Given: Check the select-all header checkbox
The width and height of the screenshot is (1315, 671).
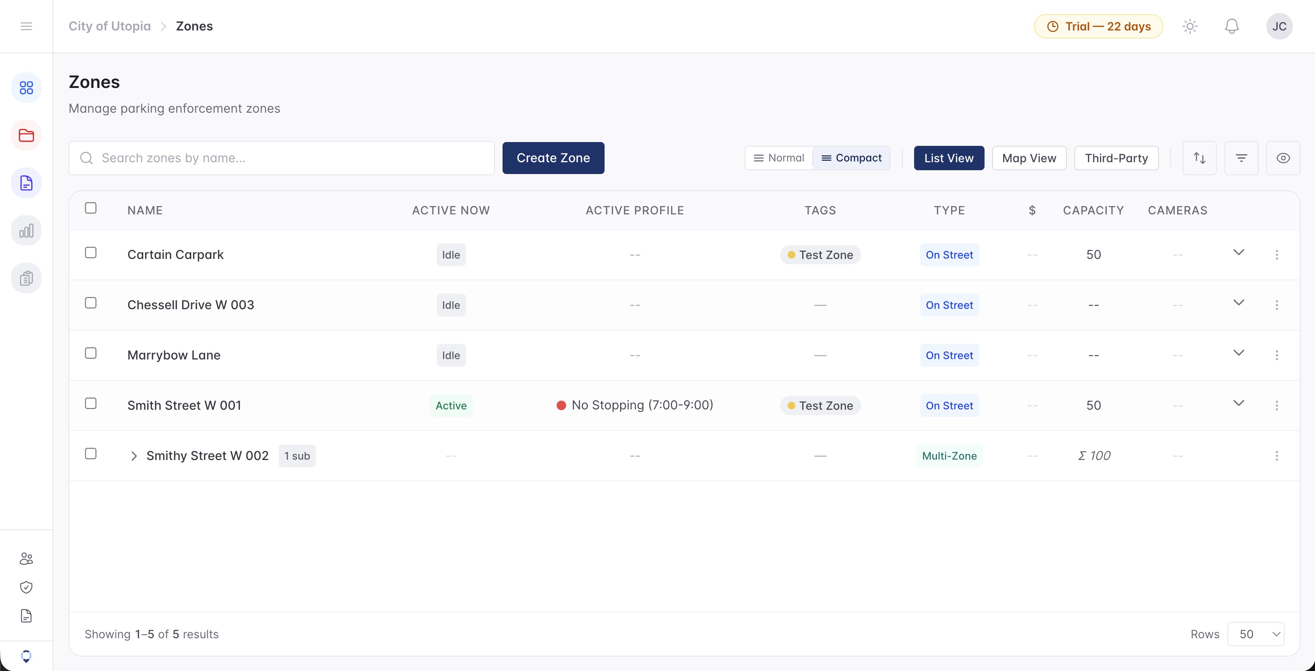Looking at the screenshot, I should (90, 208).
